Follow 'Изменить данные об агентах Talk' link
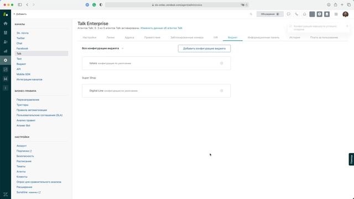354x199 pixels. [162, 28]
